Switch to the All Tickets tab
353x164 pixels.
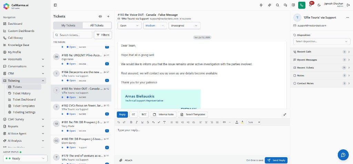pyautogui.click(x=97, y=25)
